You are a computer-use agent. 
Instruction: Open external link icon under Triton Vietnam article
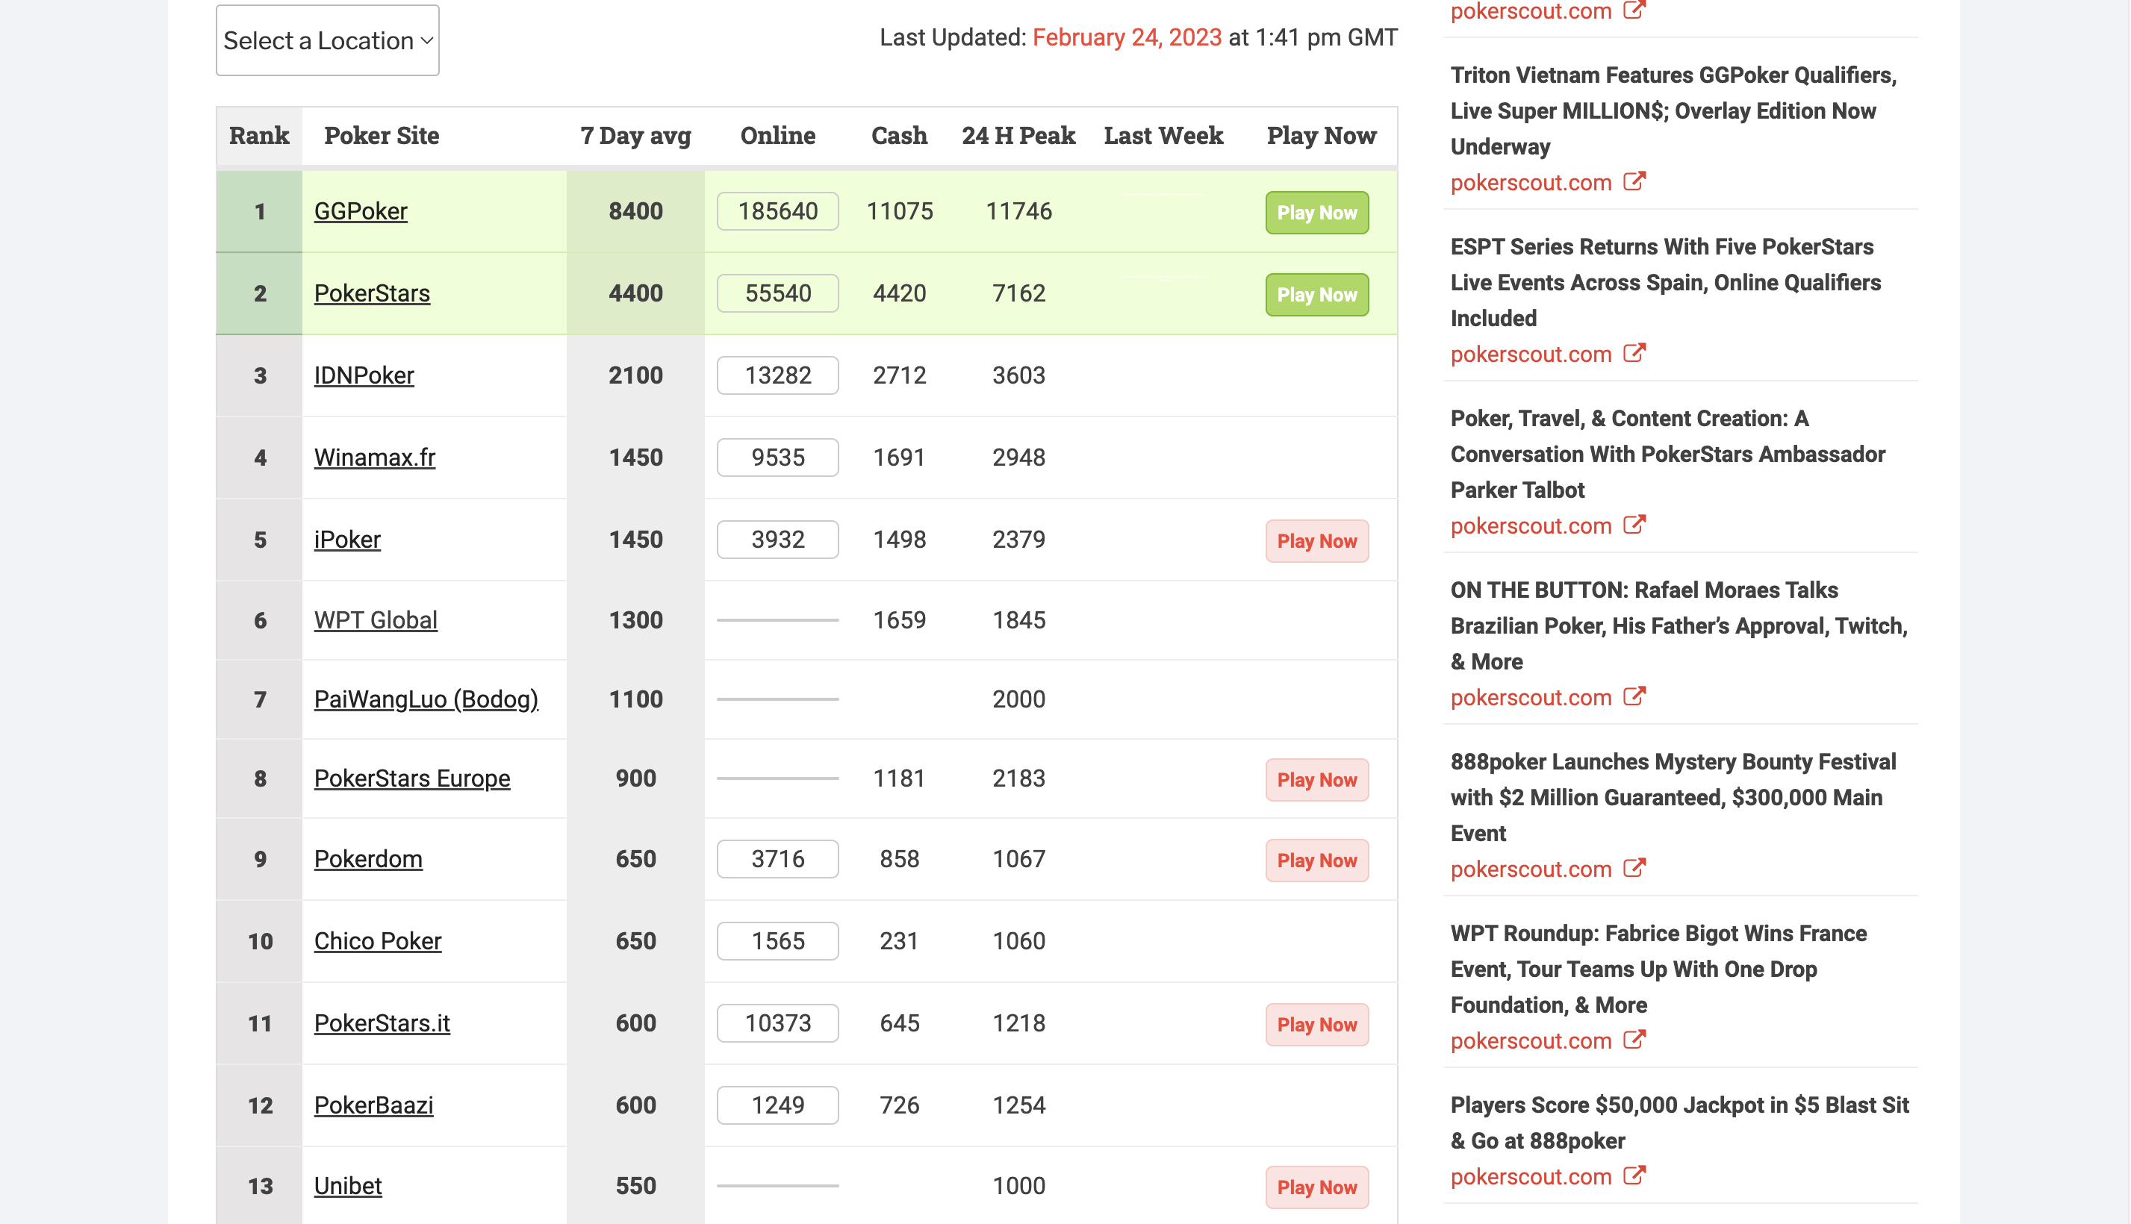click(x=1633, y=181)
